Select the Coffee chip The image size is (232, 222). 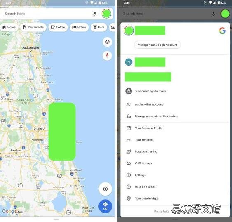58,27
